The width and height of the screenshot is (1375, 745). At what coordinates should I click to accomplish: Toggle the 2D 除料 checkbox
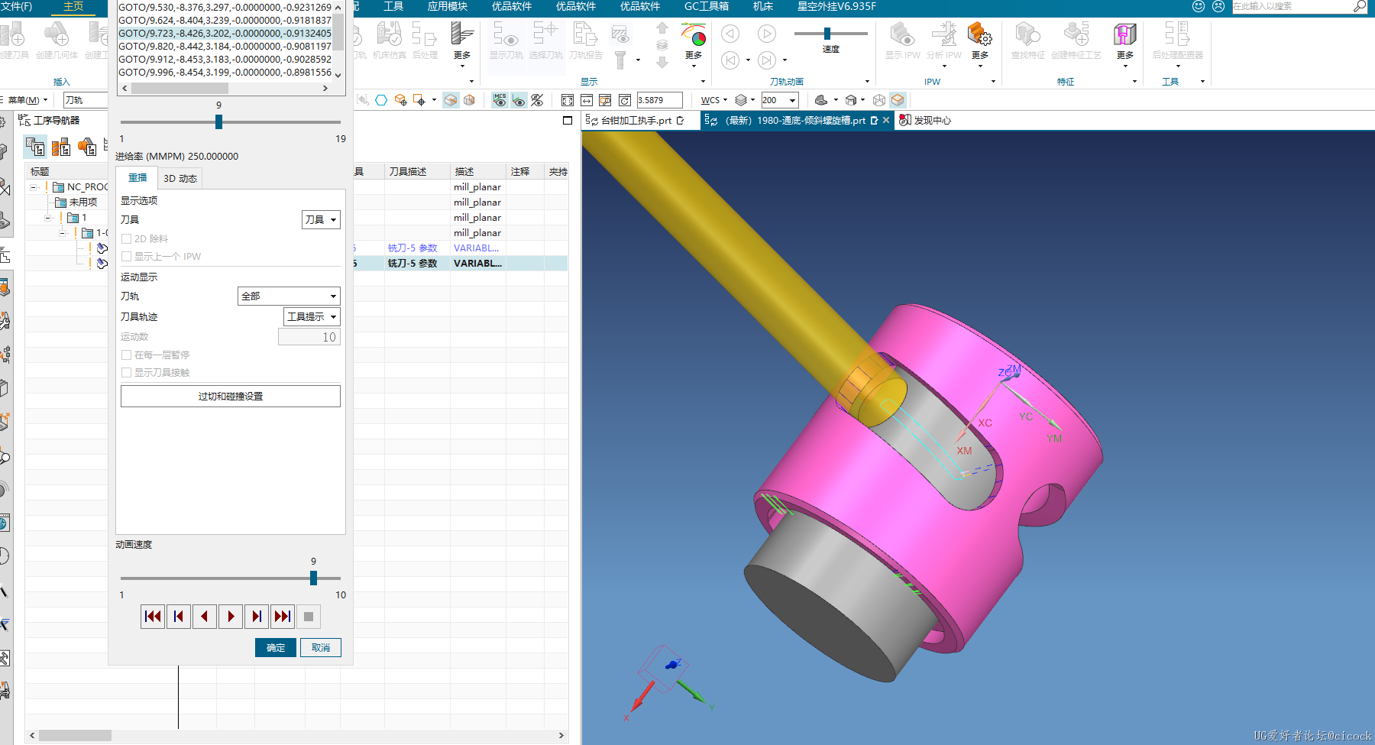(127, 239)
